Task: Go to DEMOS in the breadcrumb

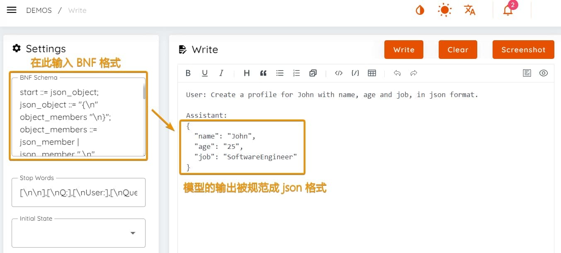Action: 39,10
